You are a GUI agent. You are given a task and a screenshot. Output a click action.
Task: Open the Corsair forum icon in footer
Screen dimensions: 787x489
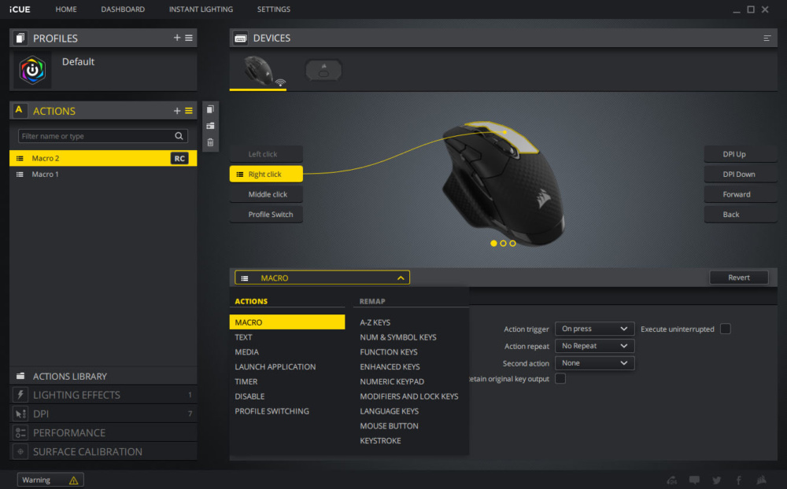click(671, 480)
